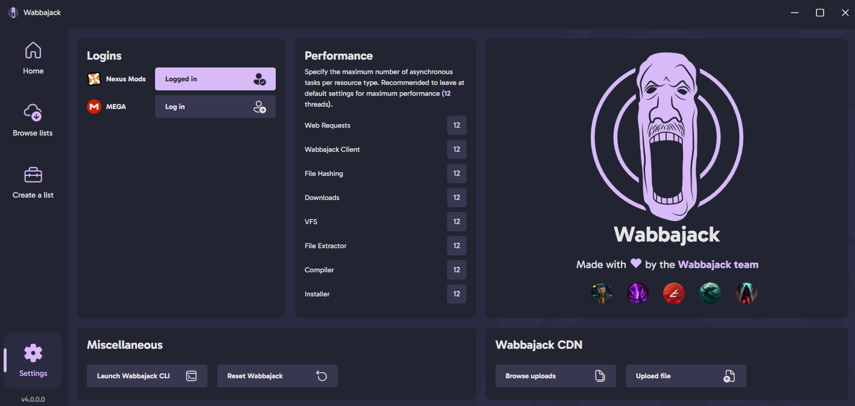Upload file to Wabbajack CDN
This screenshot has height=406, width=855.
[686, 376]
